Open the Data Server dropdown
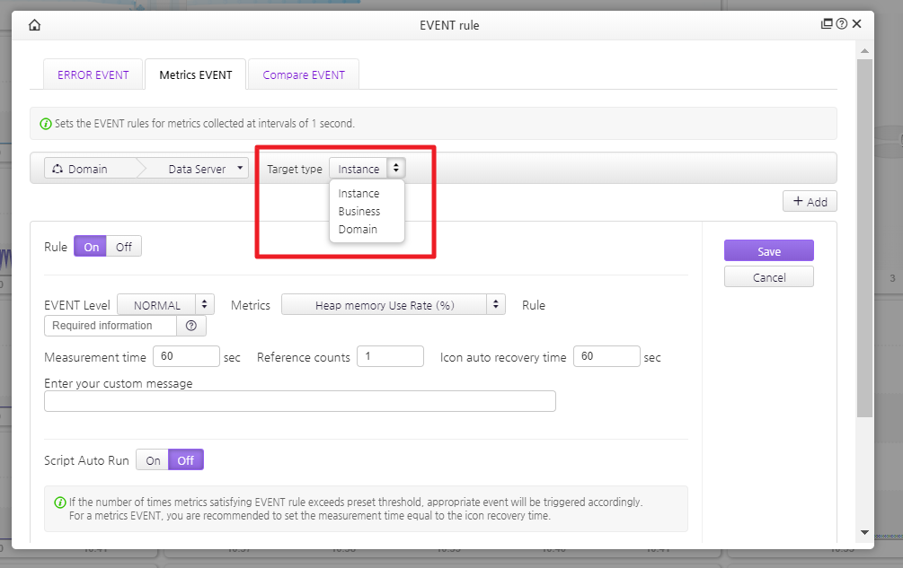Image resolution: width=903 pixels, height=568 pixels. (205, 169)
